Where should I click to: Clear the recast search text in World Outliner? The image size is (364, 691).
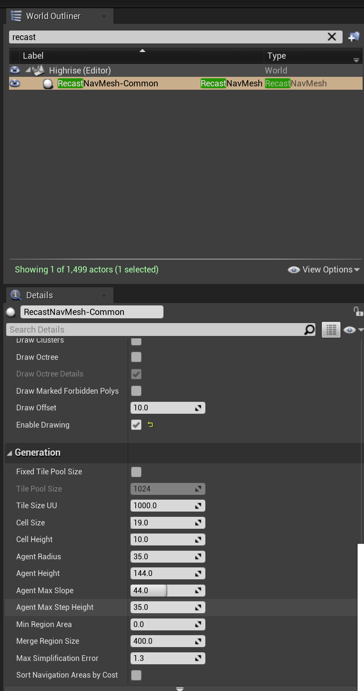click(x=332, y=37)
